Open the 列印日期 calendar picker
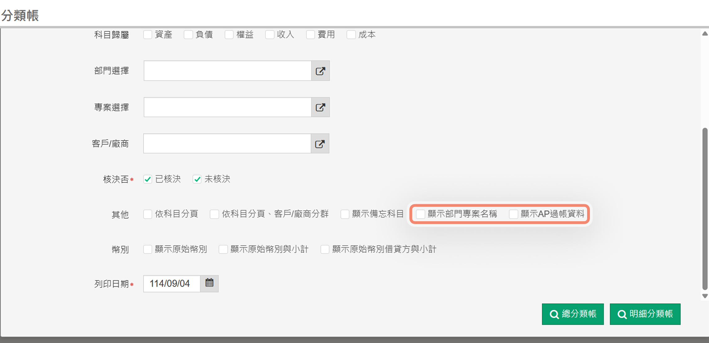709x343 pixels. click(x=209, y=283)
